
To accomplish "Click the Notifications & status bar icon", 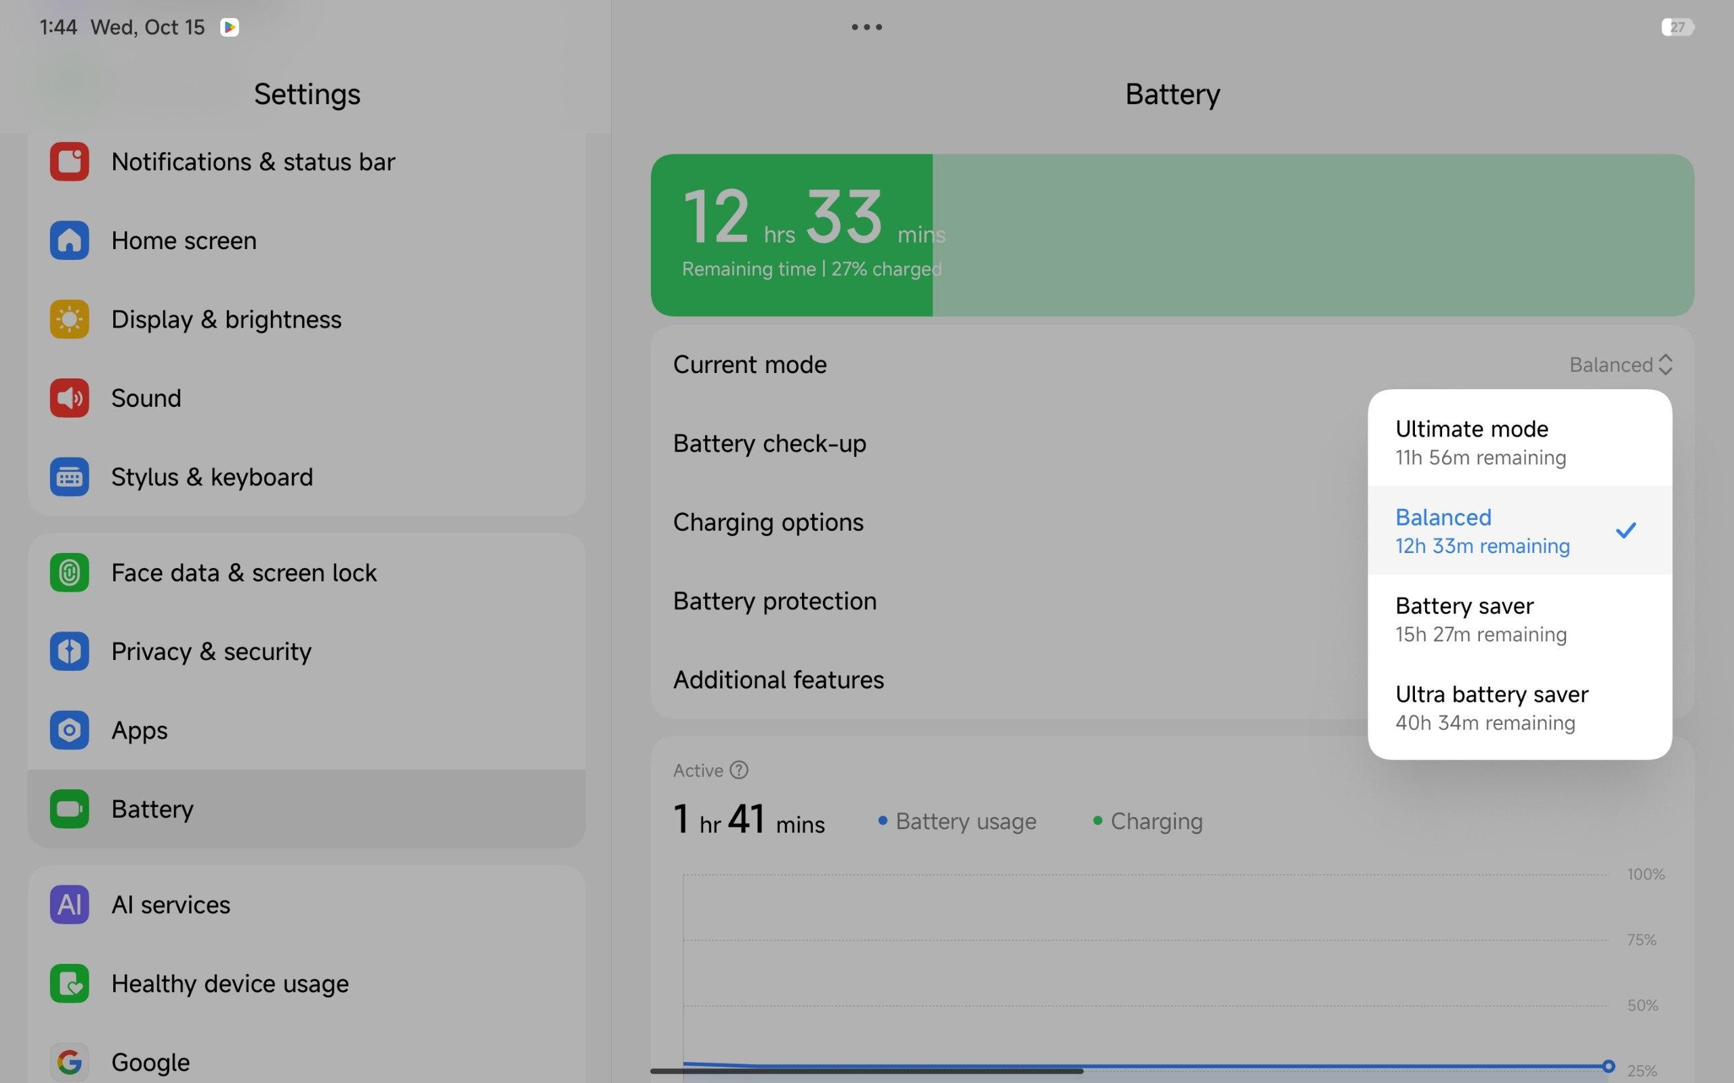I will [70, 162].
